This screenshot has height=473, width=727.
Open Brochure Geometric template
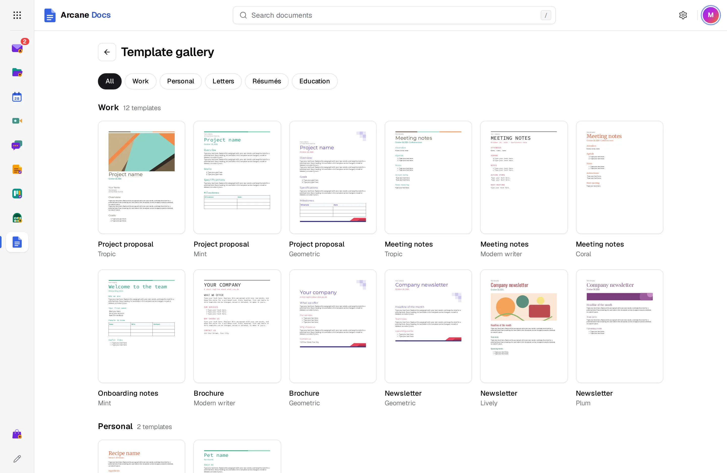tap(333, 326)
